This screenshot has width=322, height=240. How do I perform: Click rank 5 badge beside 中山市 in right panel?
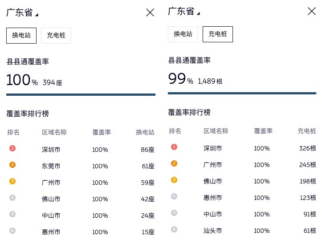click(x=174, y=213)
